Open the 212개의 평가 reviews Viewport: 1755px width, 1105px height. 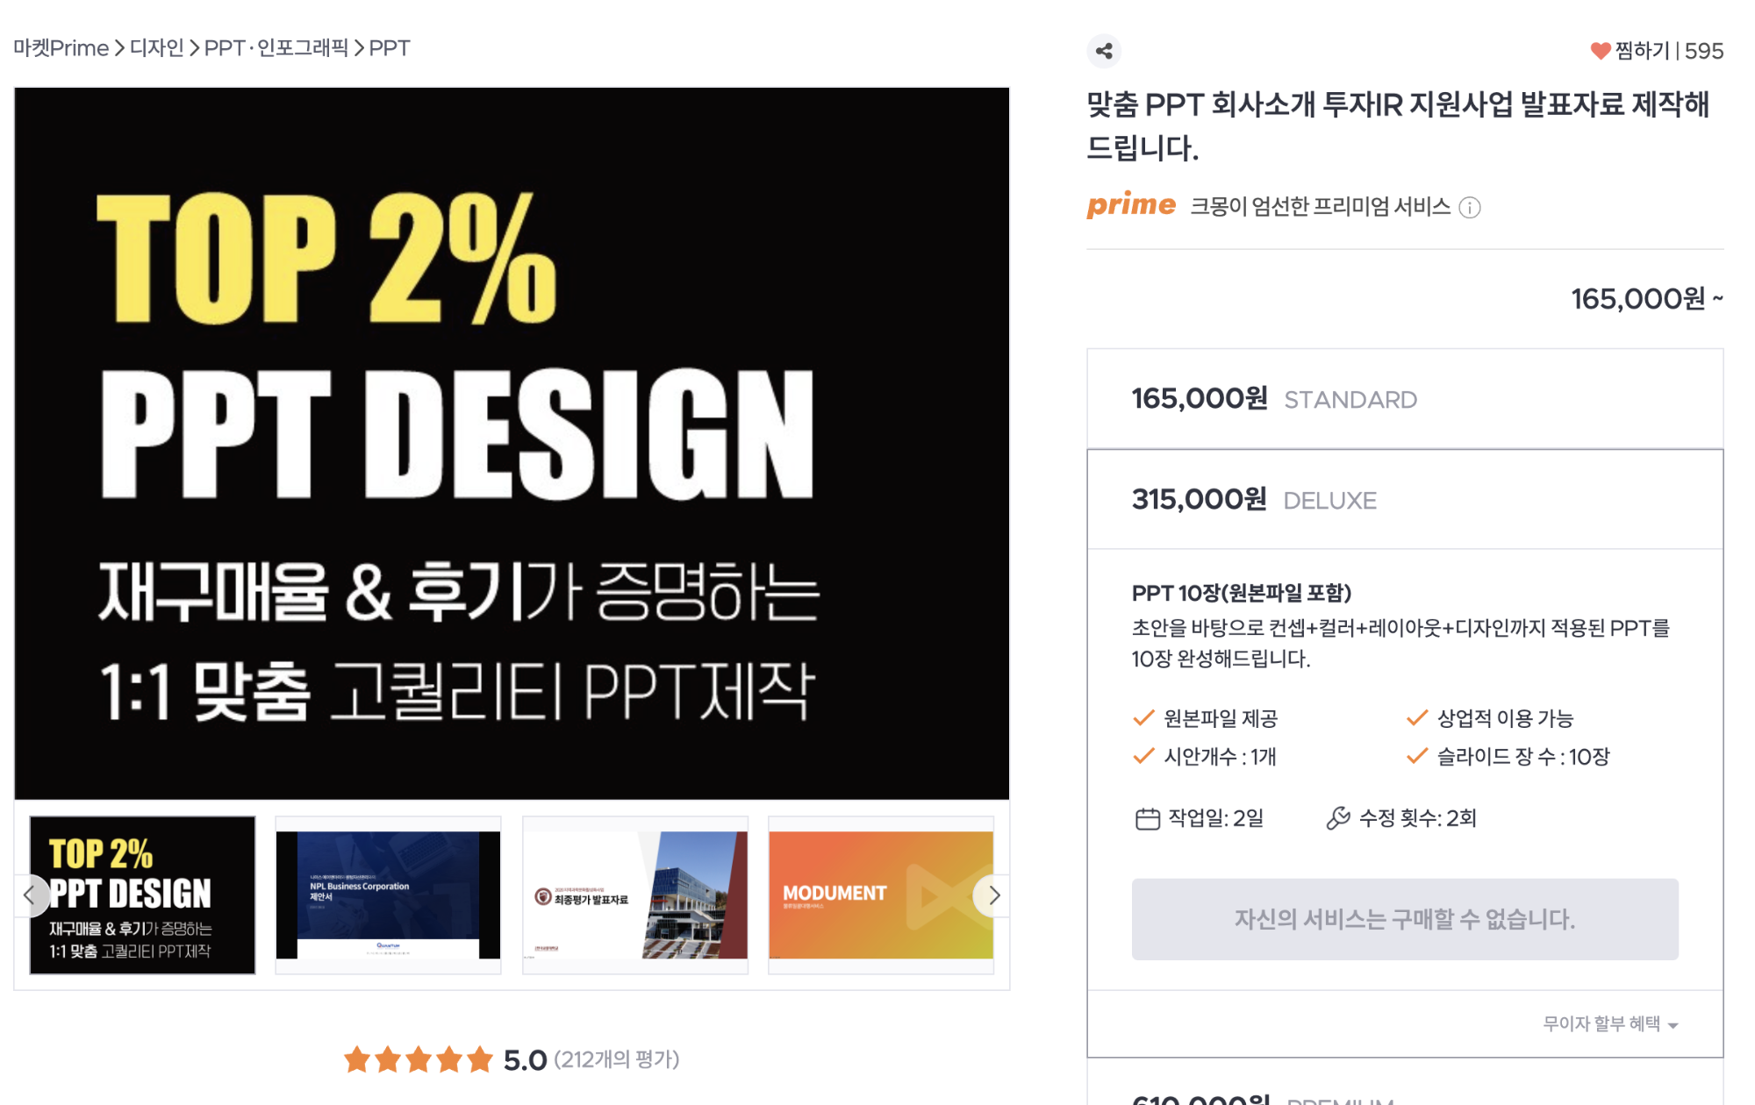coord(617,1060)
